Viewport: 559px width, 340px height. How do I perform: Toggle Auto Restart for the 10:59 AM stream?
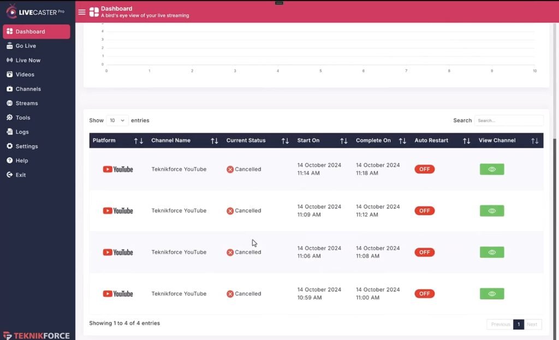click(x=425, y=294)
